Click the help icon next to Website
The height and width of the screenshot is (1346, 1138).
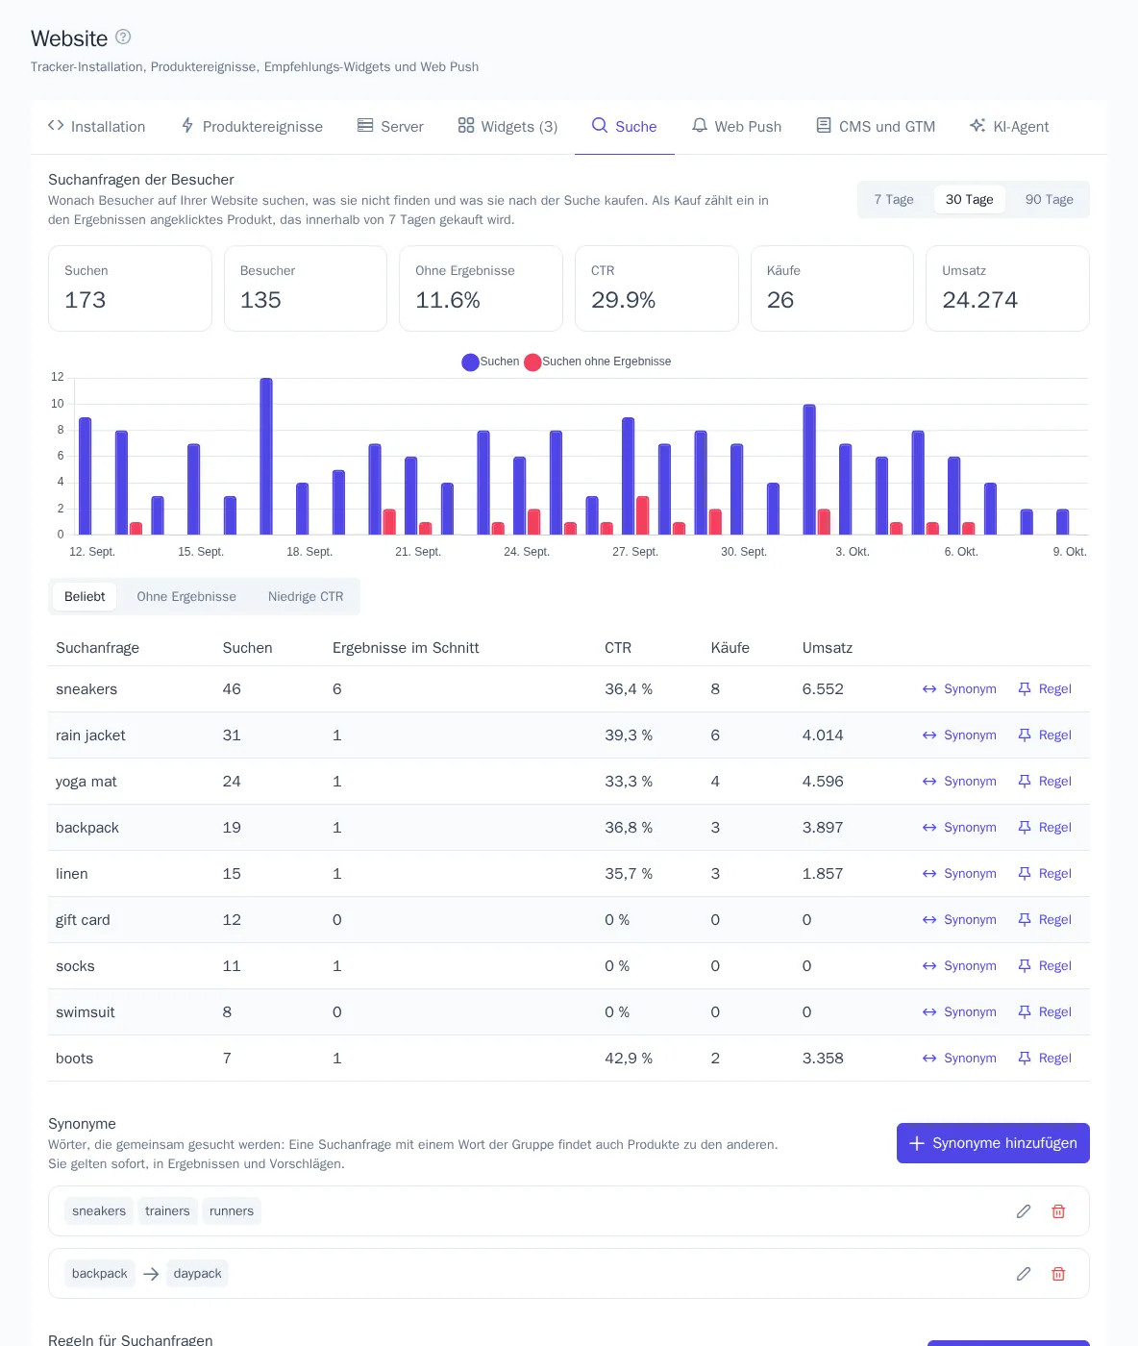click(123, 37)
